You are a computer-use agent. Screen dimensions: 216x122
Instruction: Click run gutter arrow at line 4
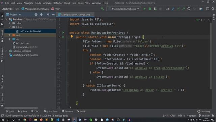pyautogui.click(x=63, y=33)
